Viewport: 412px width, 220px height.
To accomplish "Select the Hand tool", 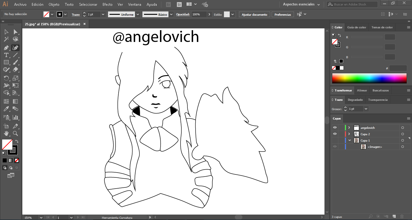I will pos(6,133).
